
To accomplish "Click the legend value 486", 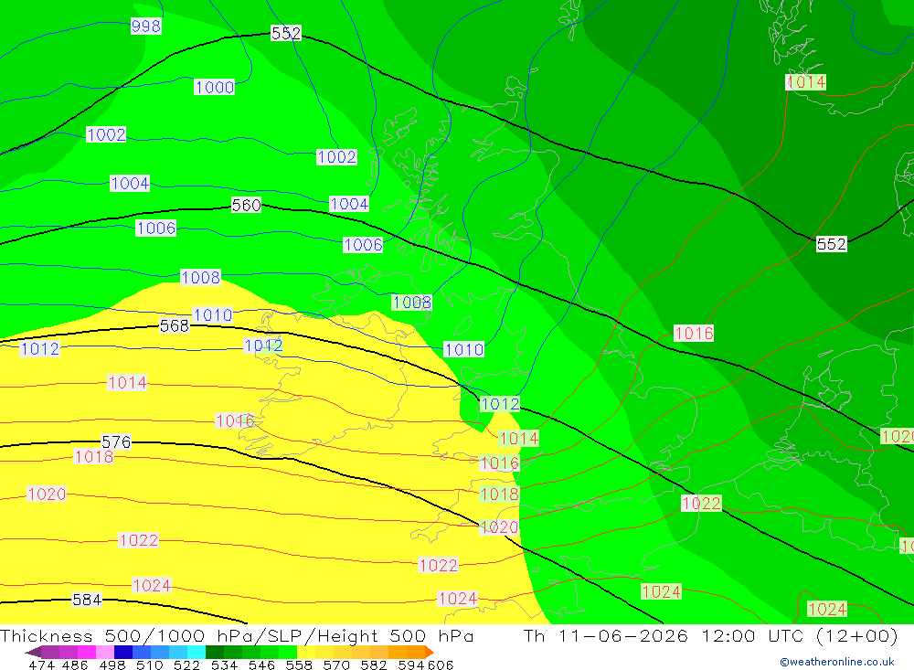I will 75,665.
